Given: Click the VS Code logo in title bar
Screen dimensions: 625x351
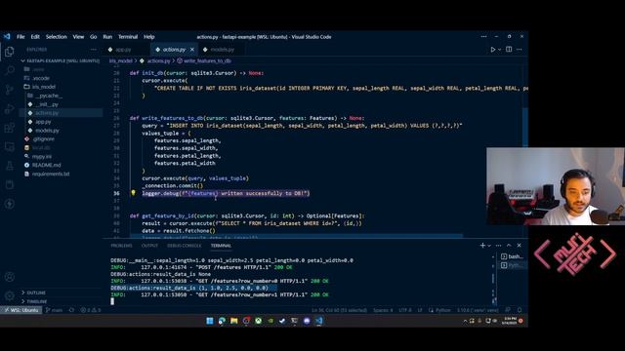Looking at the screenshot, I should coord(7,37).
